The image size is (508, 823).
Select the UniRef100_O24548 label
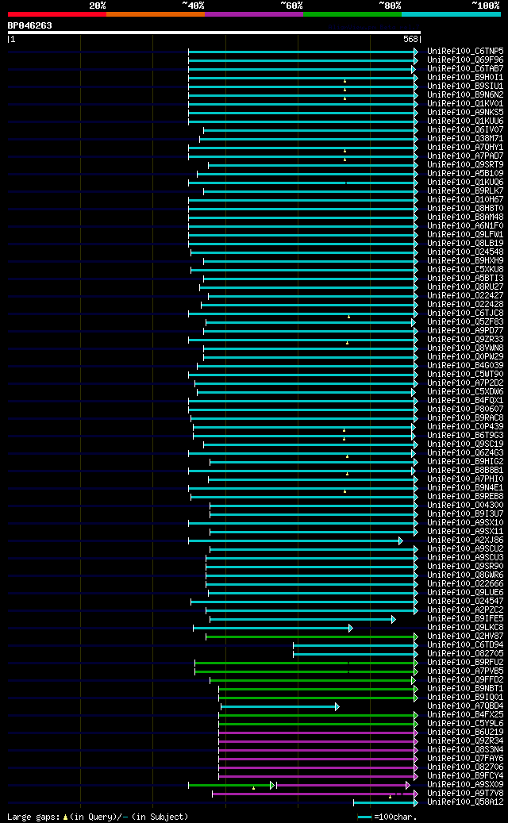click(x=465, y=252)
